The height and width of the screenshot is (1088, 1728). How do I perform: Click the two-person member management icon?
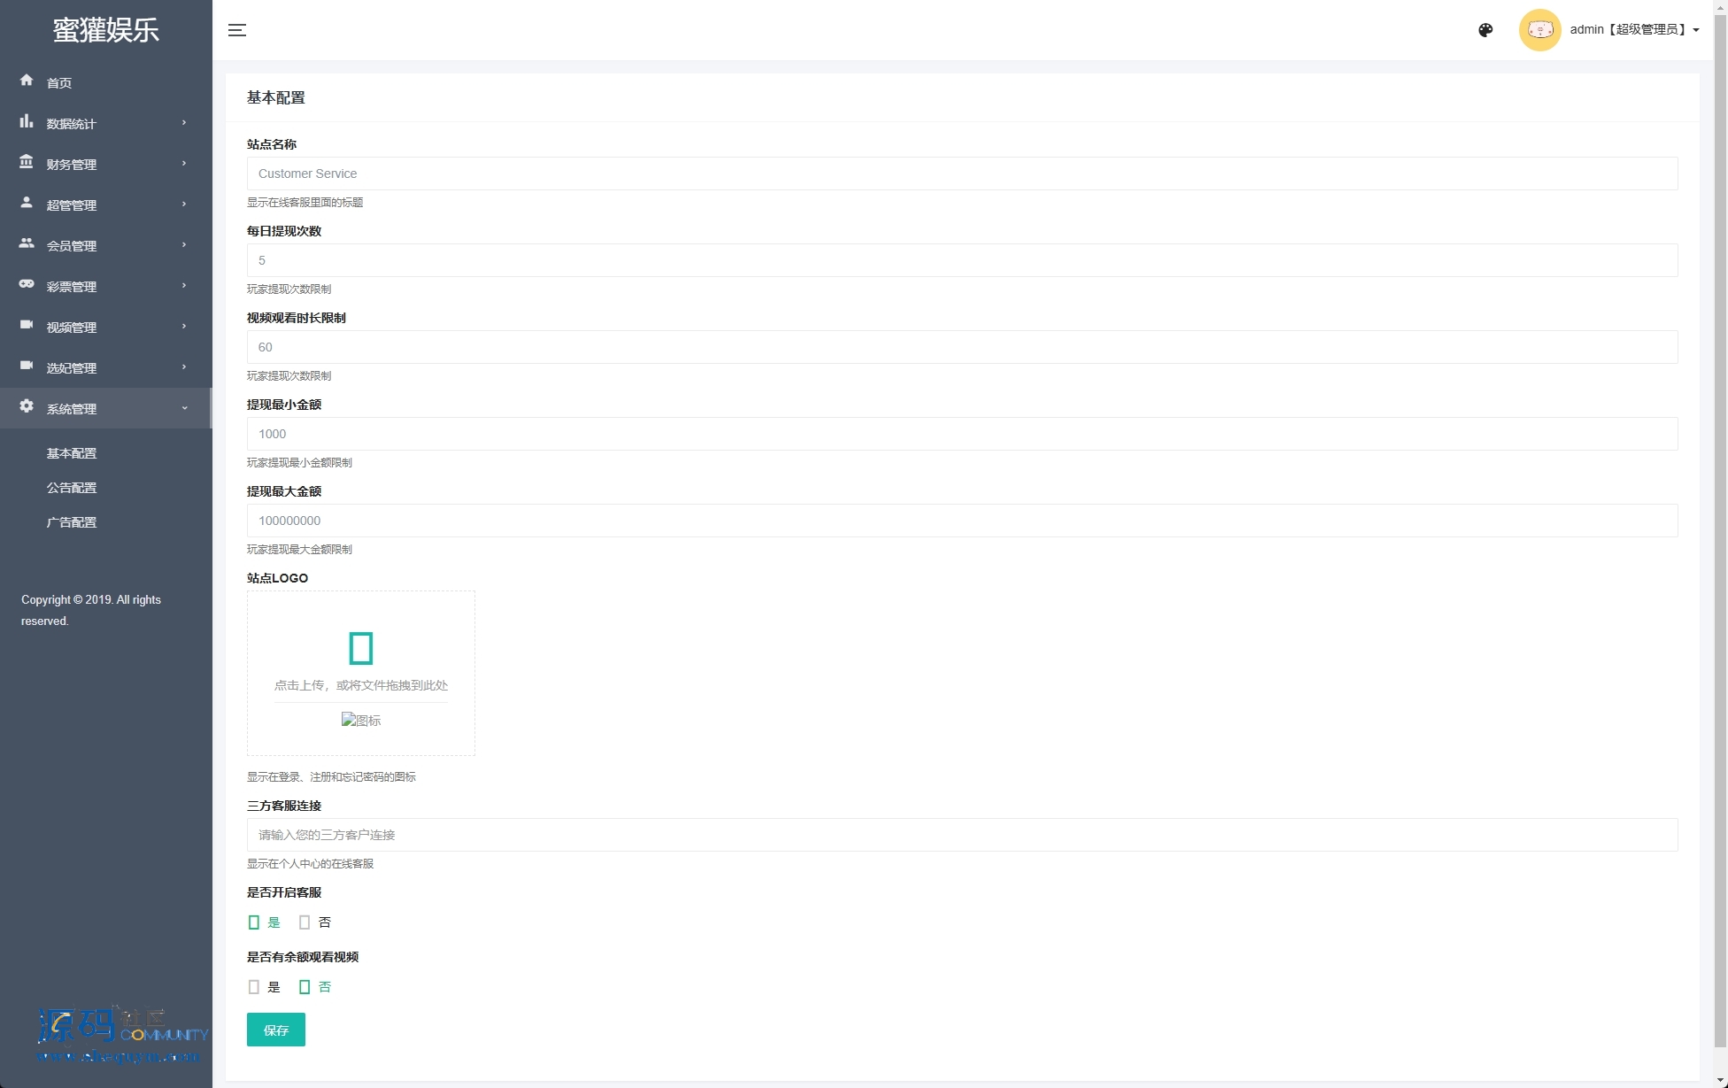point(27,243)
